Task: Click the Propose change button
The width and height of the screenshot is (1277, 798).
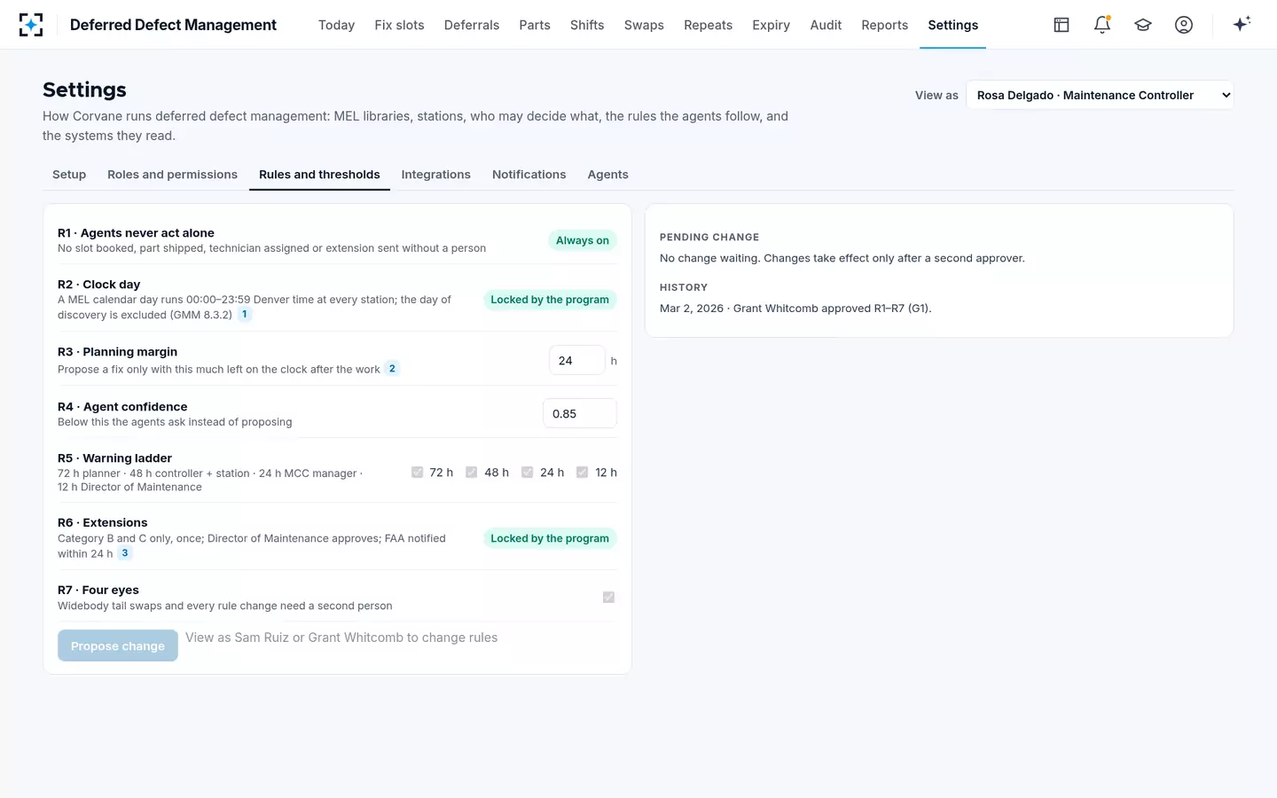Action: coord(118,645)
